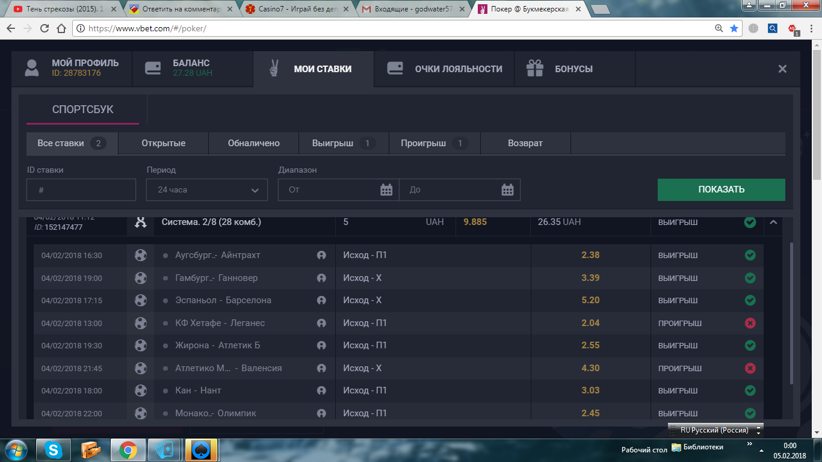Screen dimensions: 822x462
Task: Open the Период 24 часа dropdown
Action: coord(207,189)
